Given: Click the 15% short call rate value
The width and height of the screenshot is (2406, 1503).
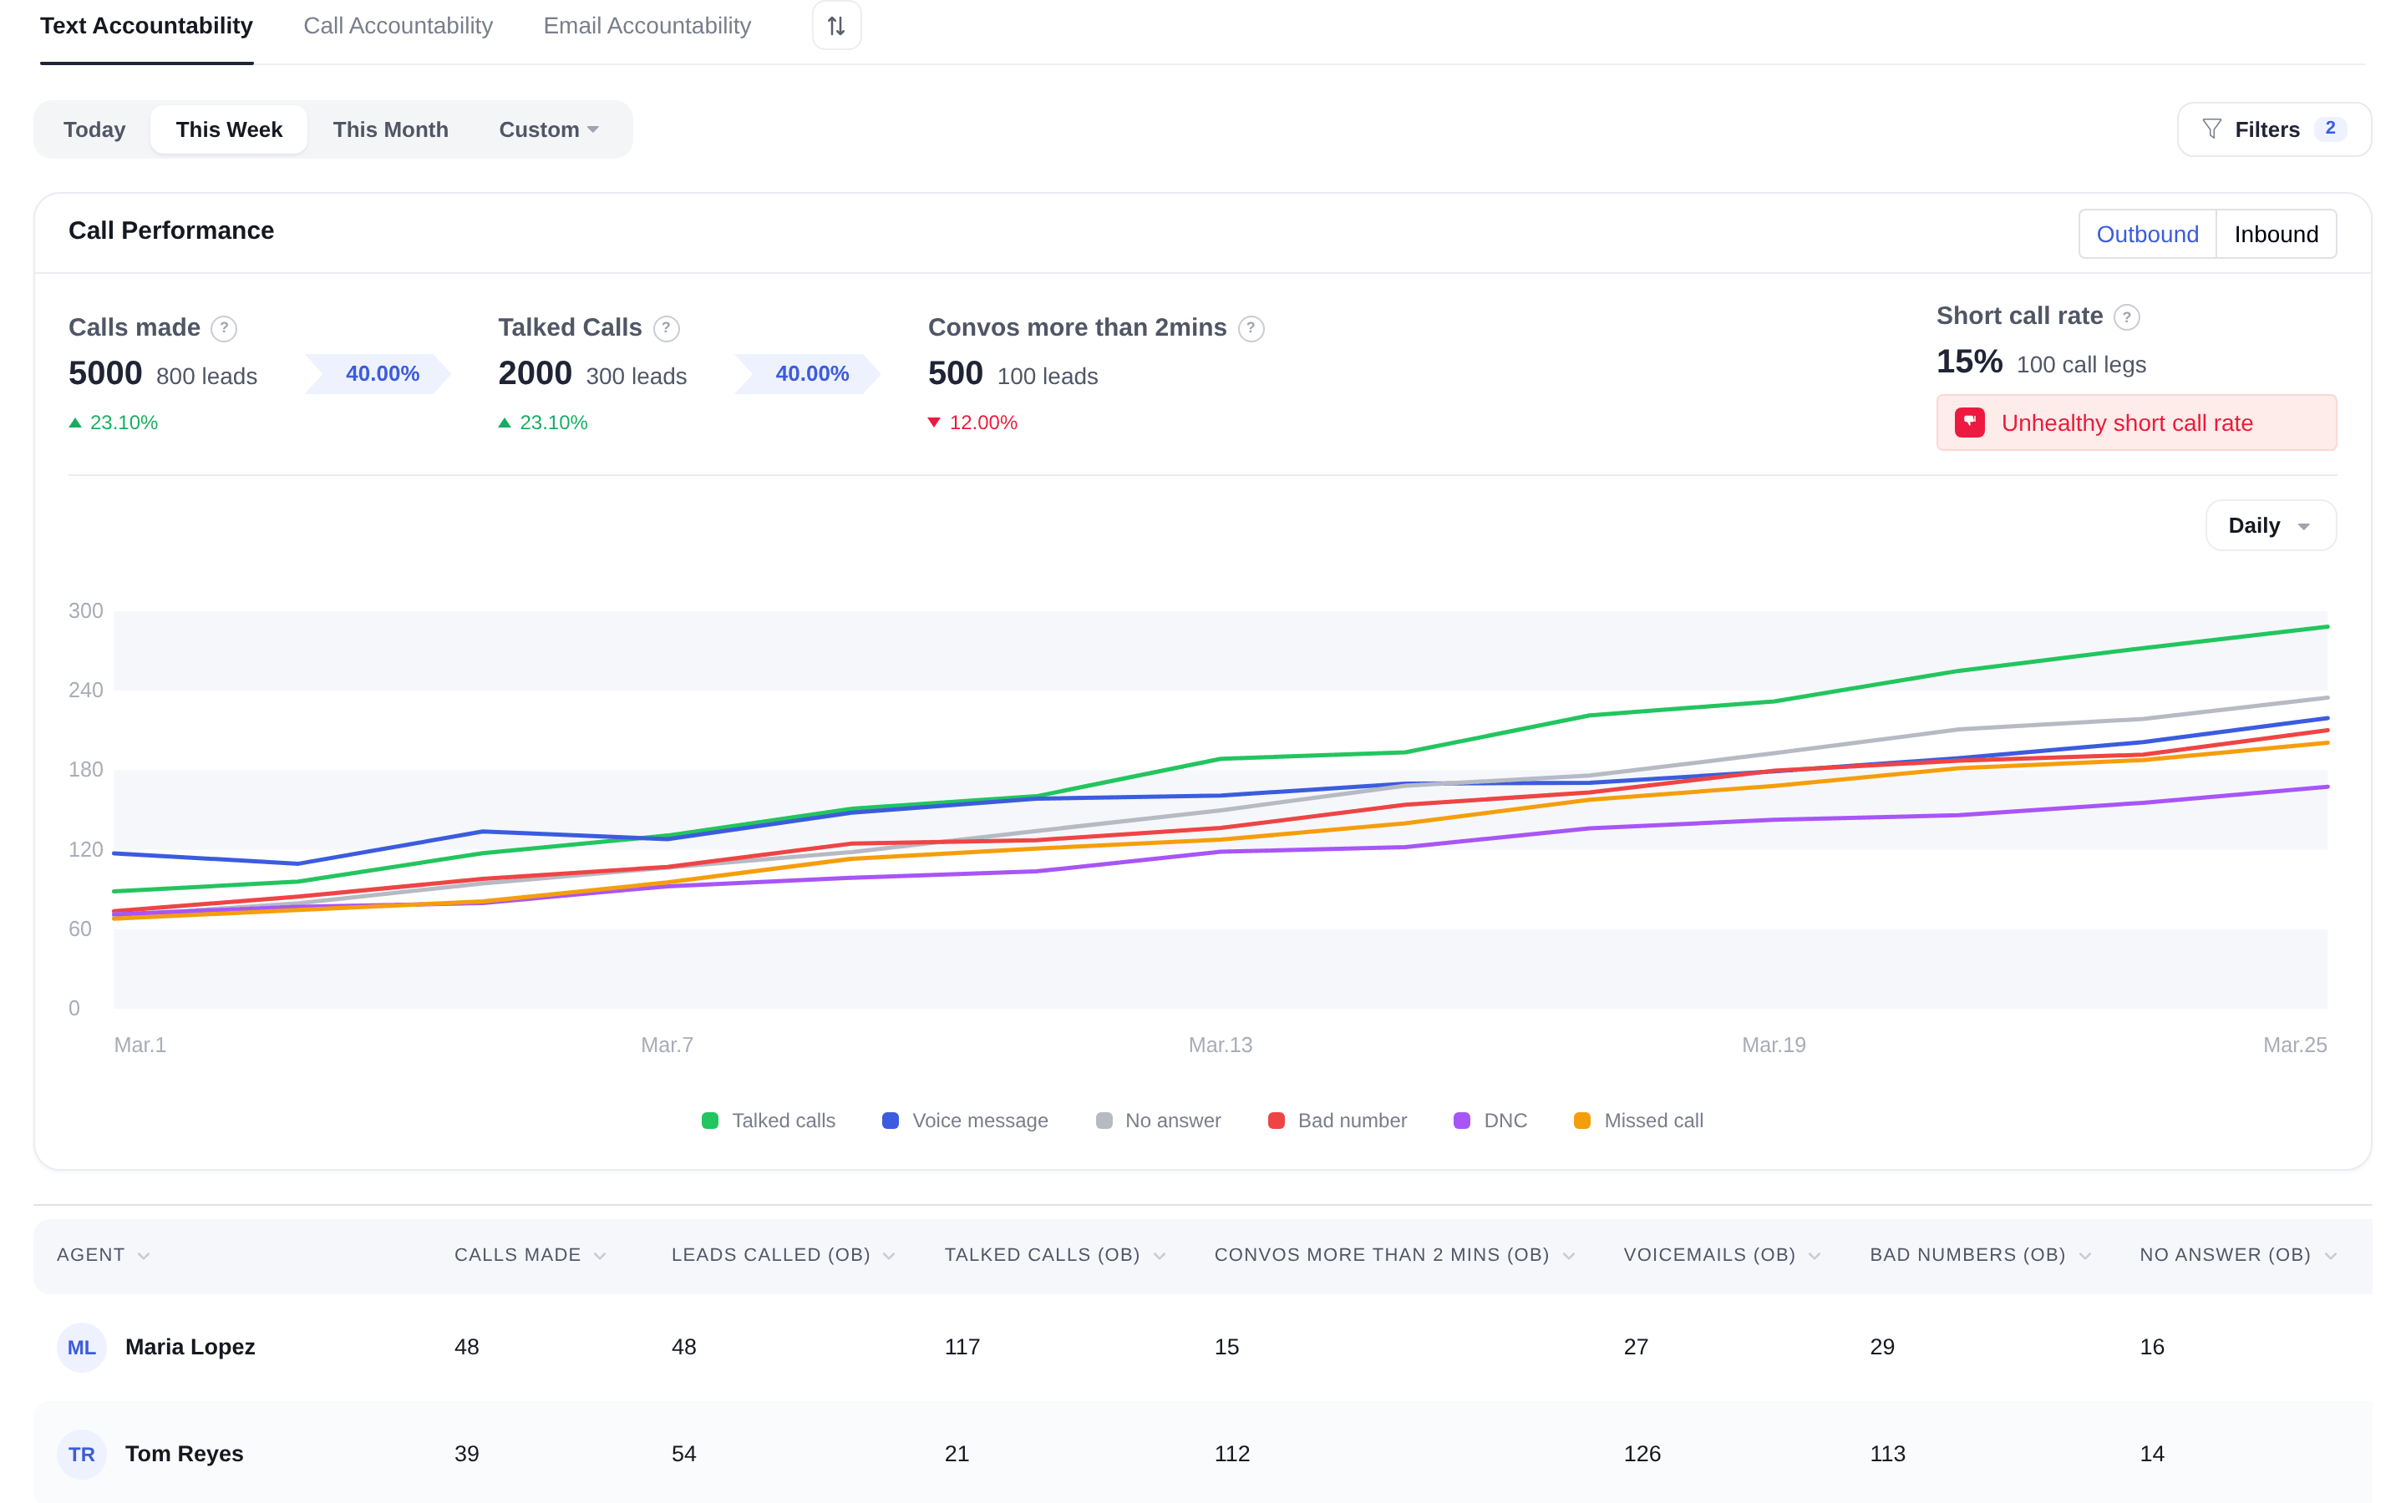Looking at the screenshot, I should pyautogui.click(x=1968, y=362).
